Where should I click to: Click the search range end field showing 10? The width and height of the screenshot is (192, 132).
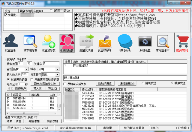click(x=29, y=63)
